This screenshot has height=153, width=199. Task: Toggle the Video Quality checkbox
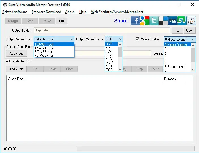pyautogui.click(x=137, y=39)
